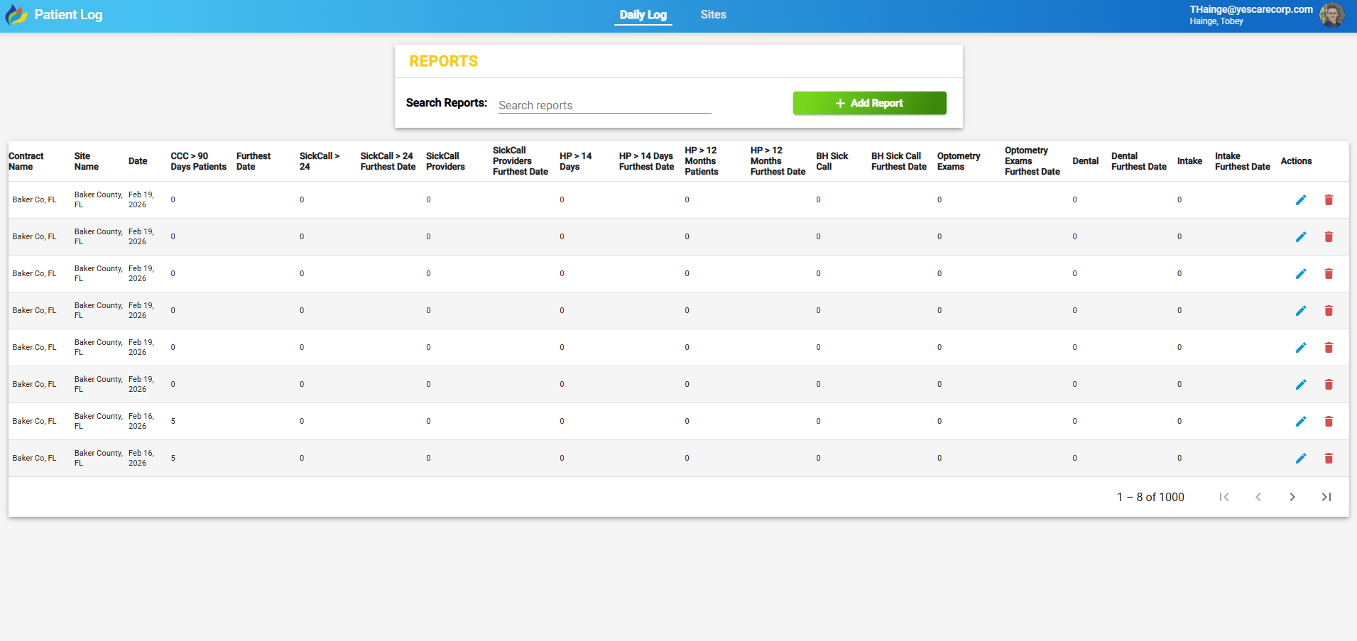Viewport: 1357px width, 641px height.
Task: Click the BH Sick Call Furthest Date header
Action: [x=899, y=161]
